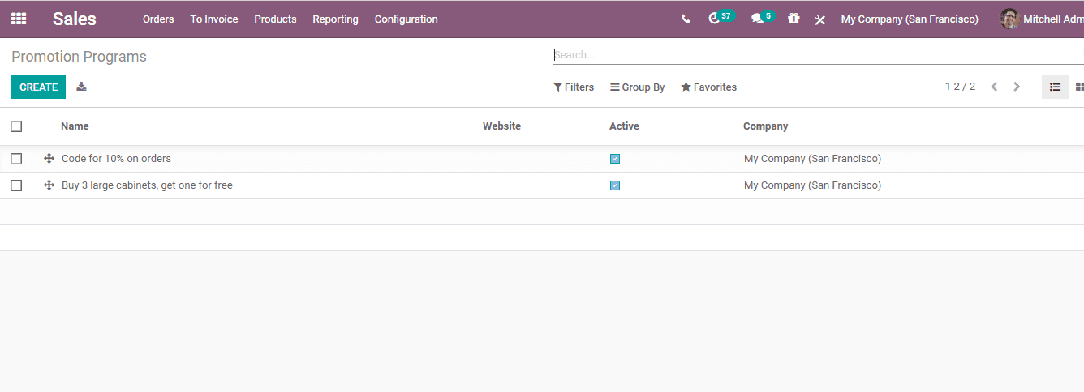Open the Reporting menu

click(335, 19)
